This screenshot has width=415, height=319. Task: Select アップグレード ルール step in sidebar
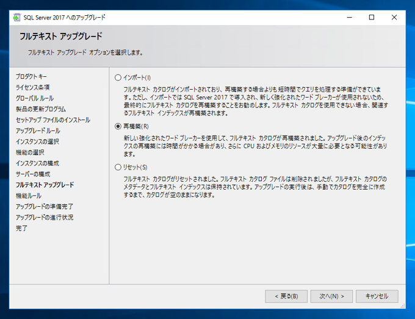(x=38, y=131)
